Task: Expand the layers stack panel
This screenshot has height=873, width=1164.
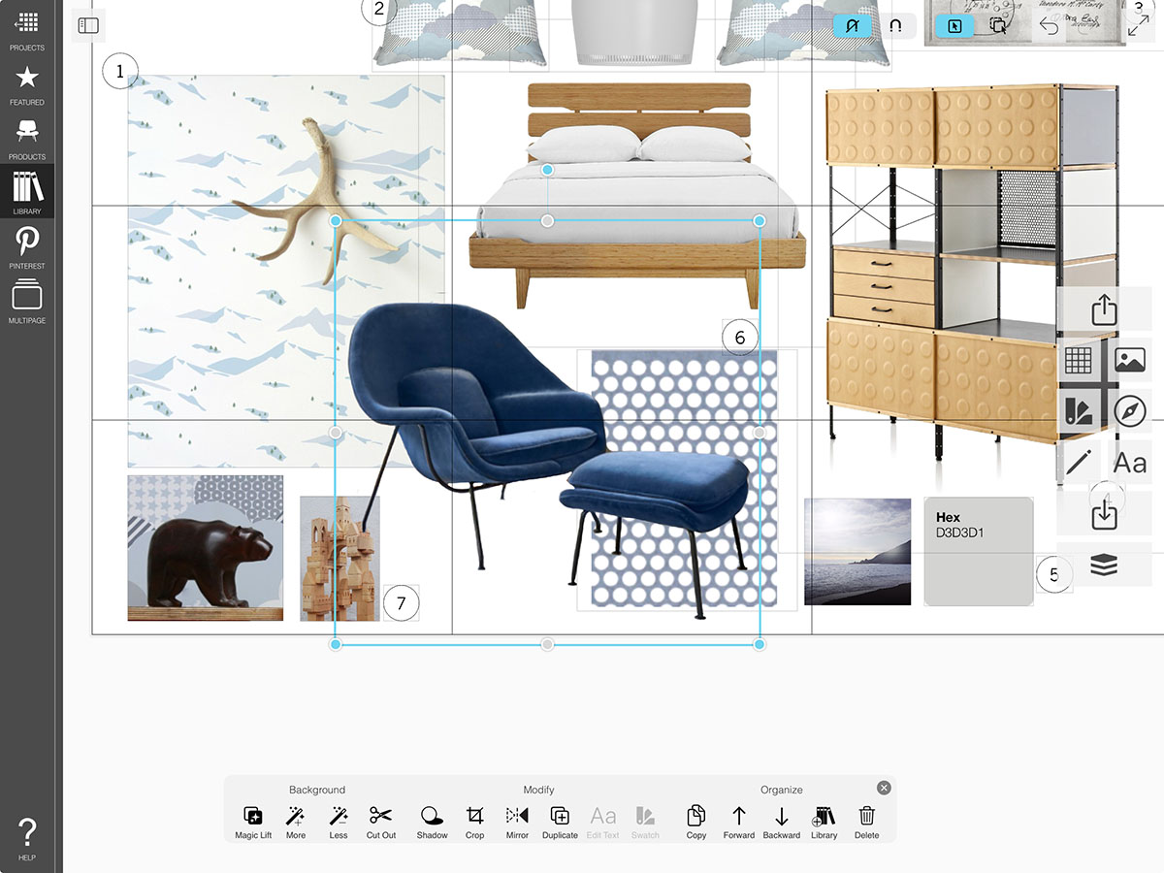Action: pyautogui.click(x=1104, y=566)
